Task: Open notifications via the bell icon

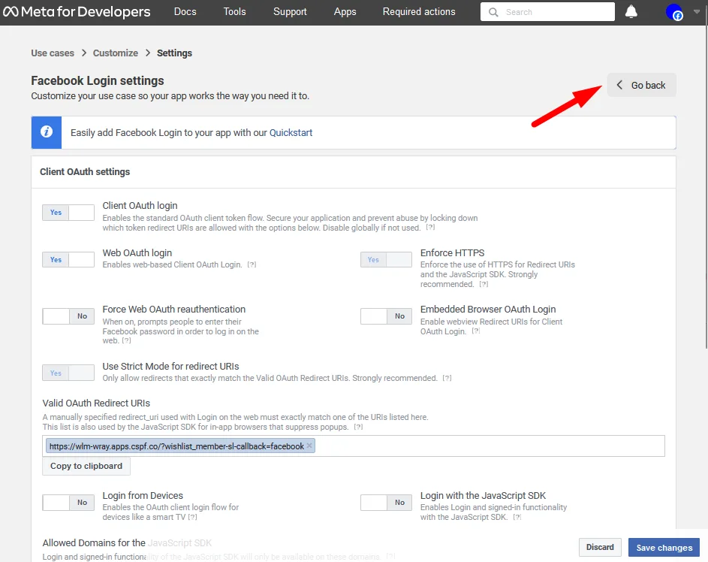Action: 631,11
